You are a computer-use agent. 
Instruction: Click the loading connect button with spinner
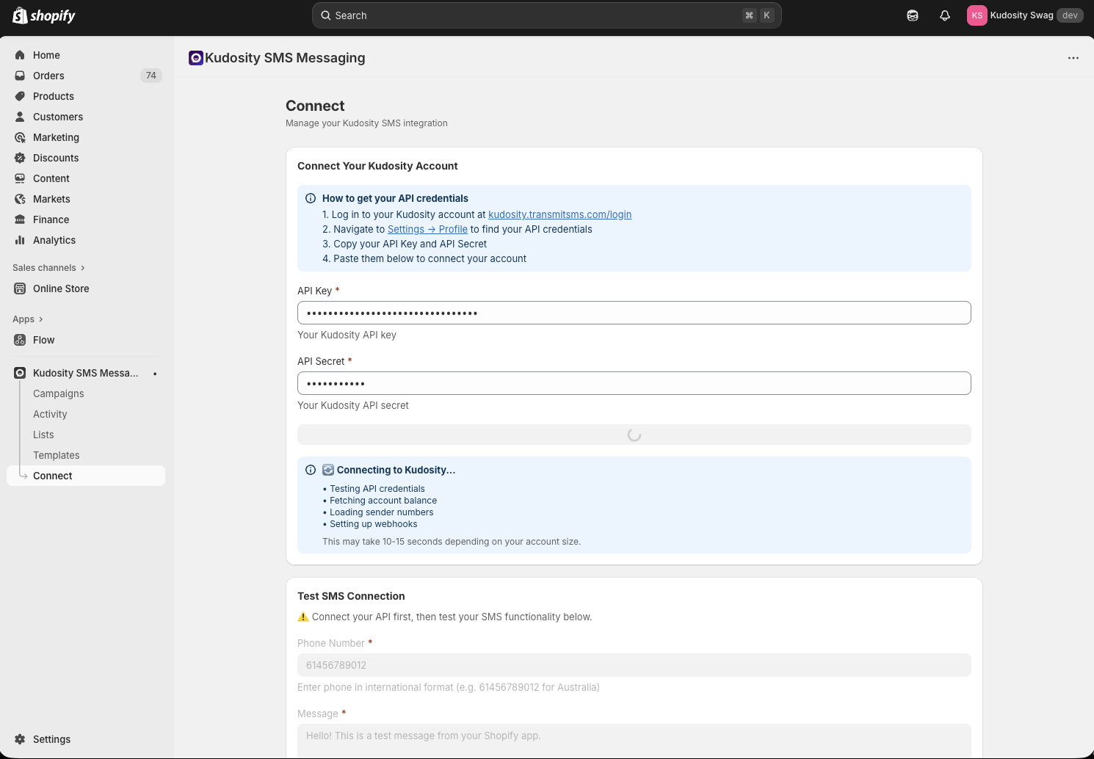[634, 435]
